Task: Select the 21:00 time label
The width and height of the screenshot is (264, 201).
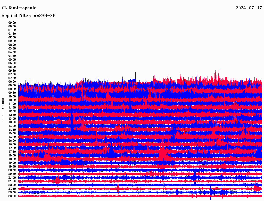Action: 12,178
